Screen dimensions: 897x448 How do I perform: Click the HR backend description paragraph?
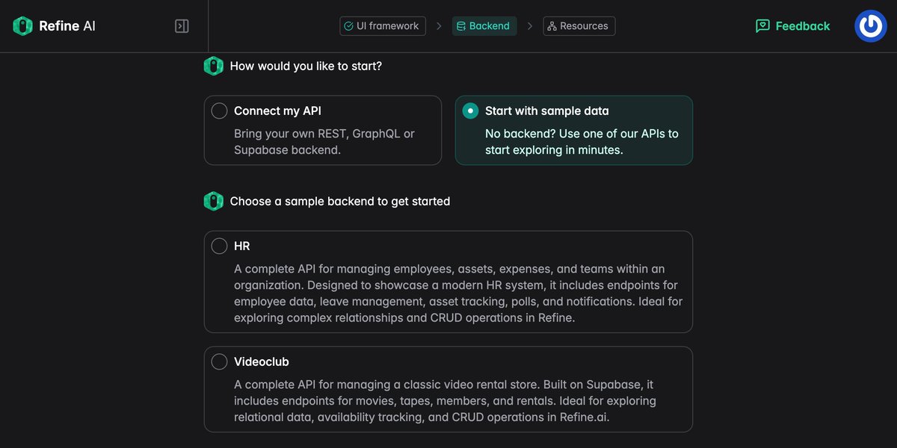pyautogui.click(x=458, y=293)
